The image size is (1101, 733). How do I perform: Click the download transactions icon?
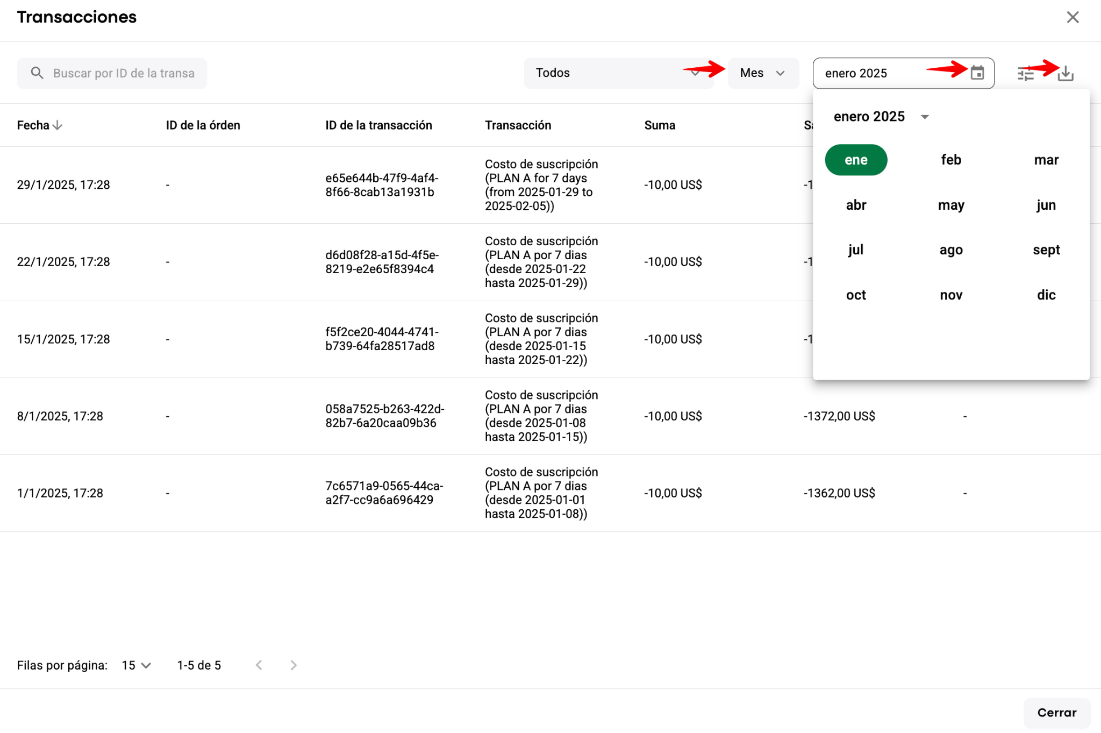coord(1065,73)
